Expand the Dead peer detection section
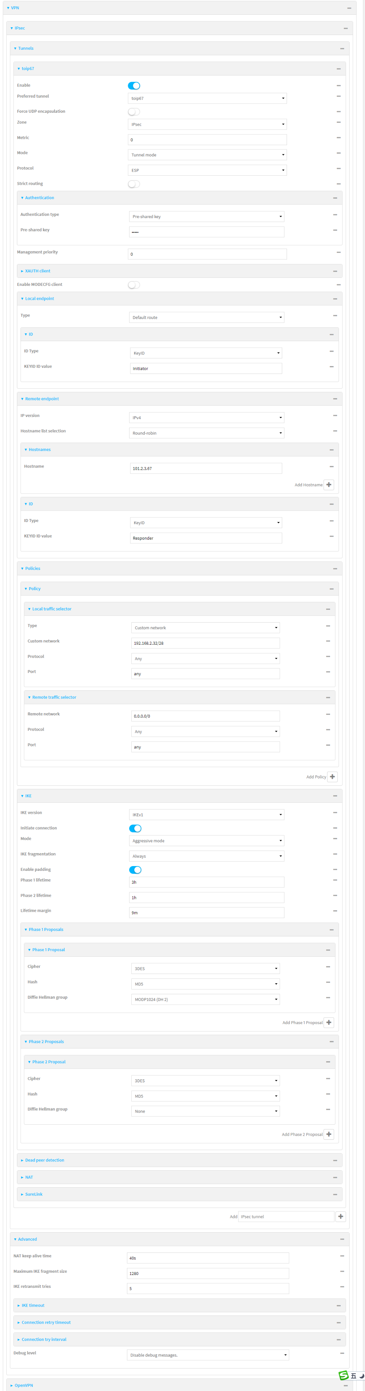The height and width of the screenshot is (1391, 365). (x=44, y=1160)
